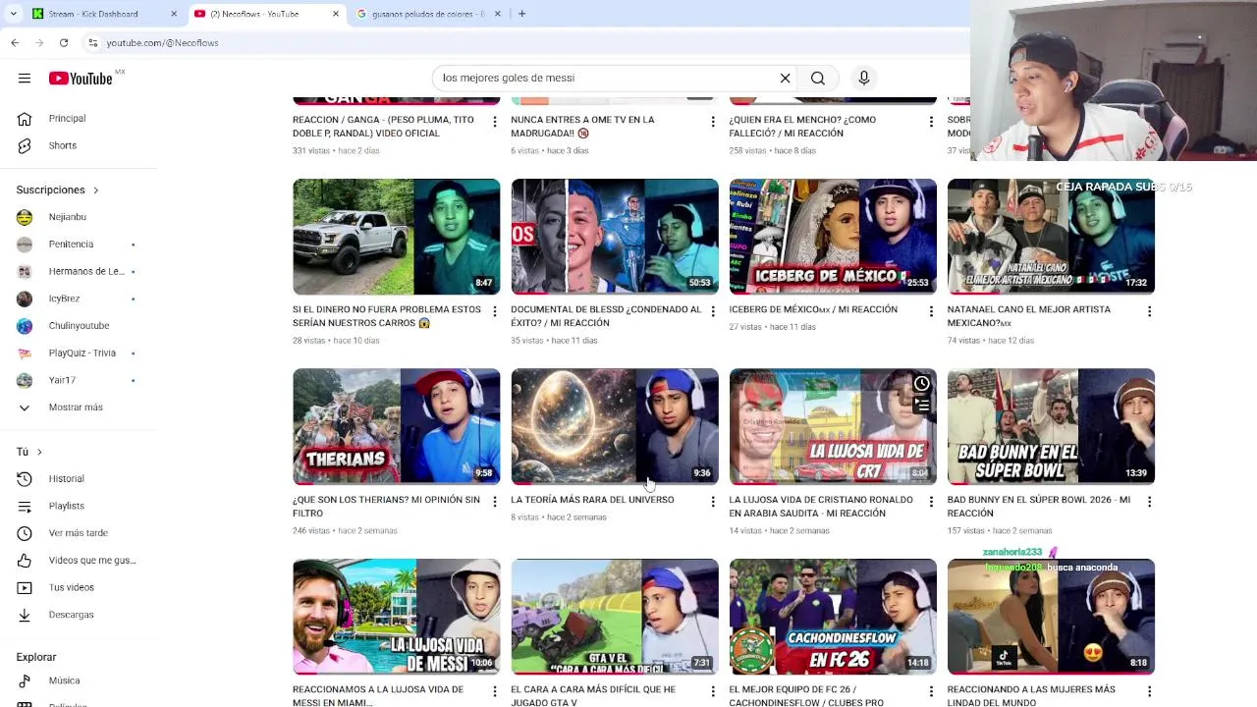Viewport: 1257px width, 707px height.
Task: Open title LA TEORÍA MÁS RARA DEL UNIVERSO
Action: click(x=592, y=500)
